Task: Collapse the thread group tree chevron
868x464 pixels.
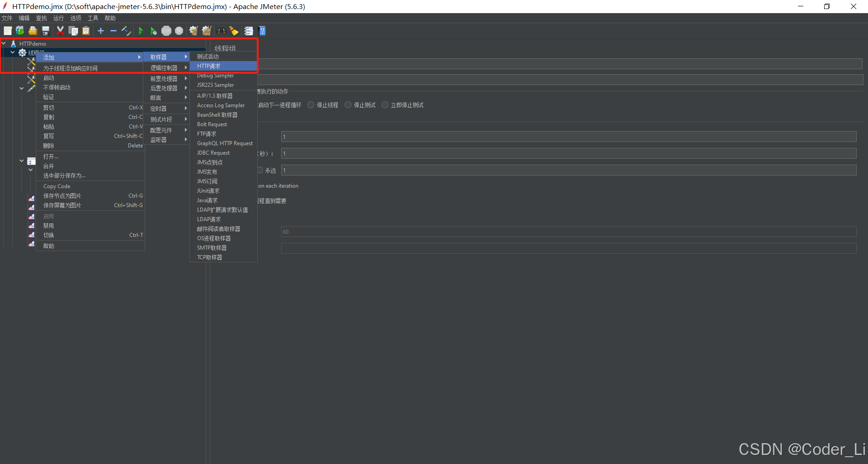Action: [x=13, y=52]
